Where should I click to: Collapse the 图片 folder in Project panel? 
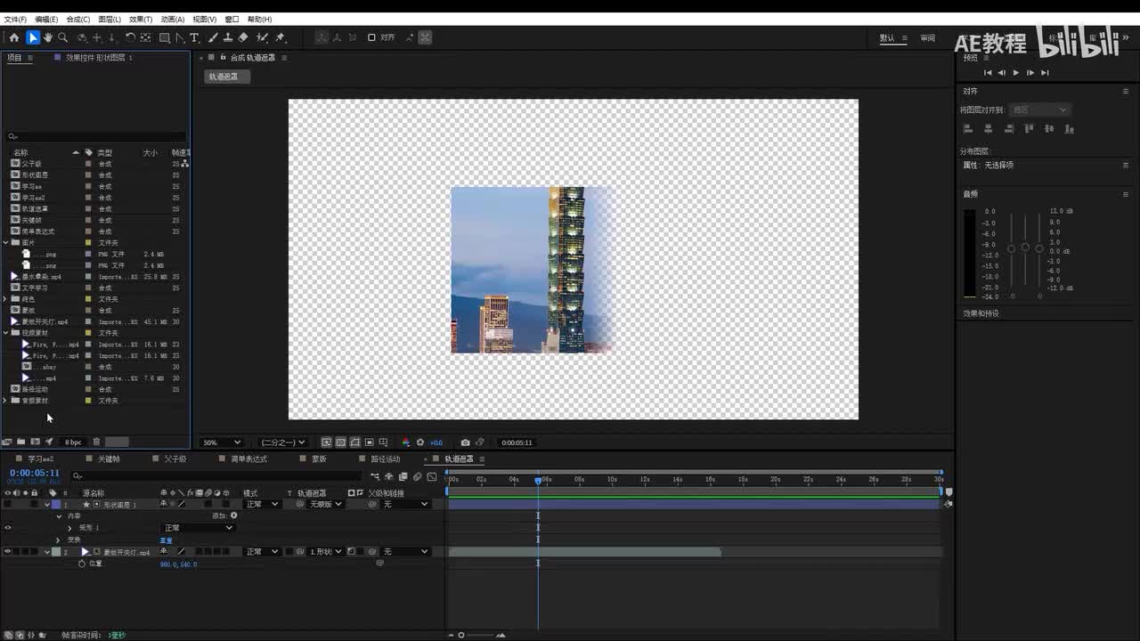pyautogui.click(x=5, y=242)
